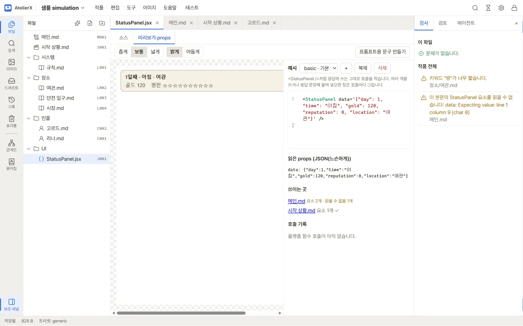Click the new file icon in file panel
Image resolution: width=523 pixels, height=326 pixels.
pos(90,23)
